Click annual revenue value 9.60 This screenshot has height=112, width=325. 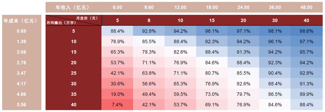(x=149, y=7)
